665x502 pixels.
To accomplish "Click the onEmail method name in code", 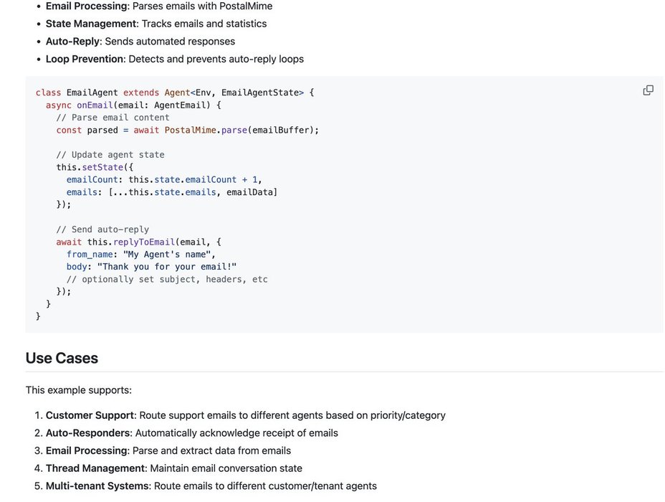I will point(95,105).
